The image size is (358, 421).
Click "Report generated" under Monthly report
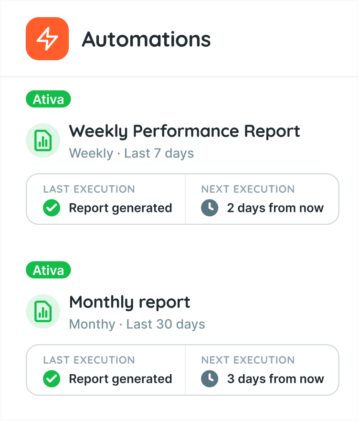[x=120, y=379]
